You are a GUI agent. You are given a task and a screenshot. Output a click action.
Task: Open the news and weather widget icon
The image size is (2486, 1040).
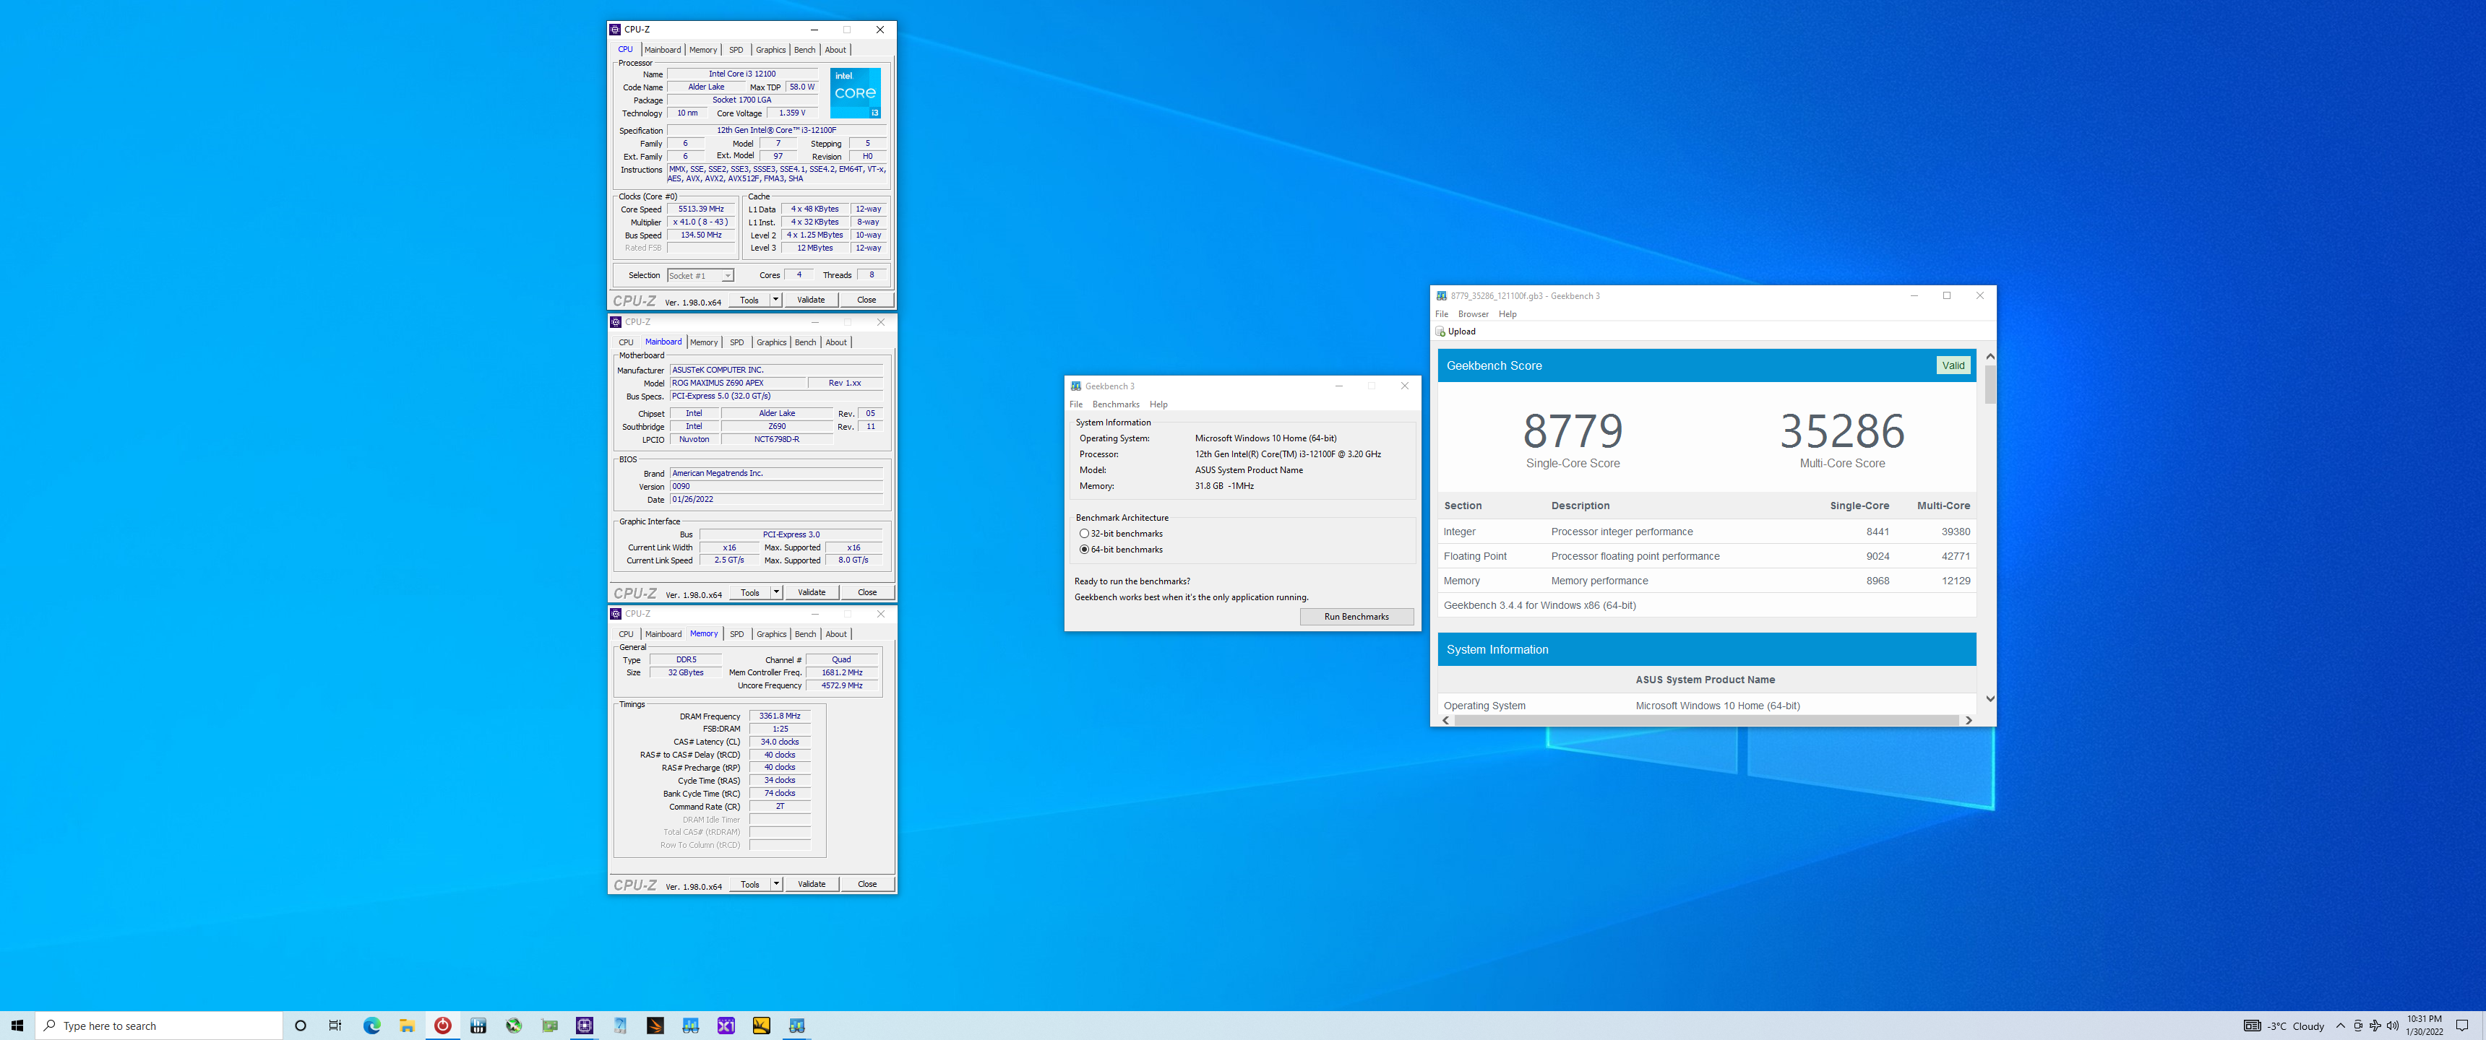point(2251,1026)
